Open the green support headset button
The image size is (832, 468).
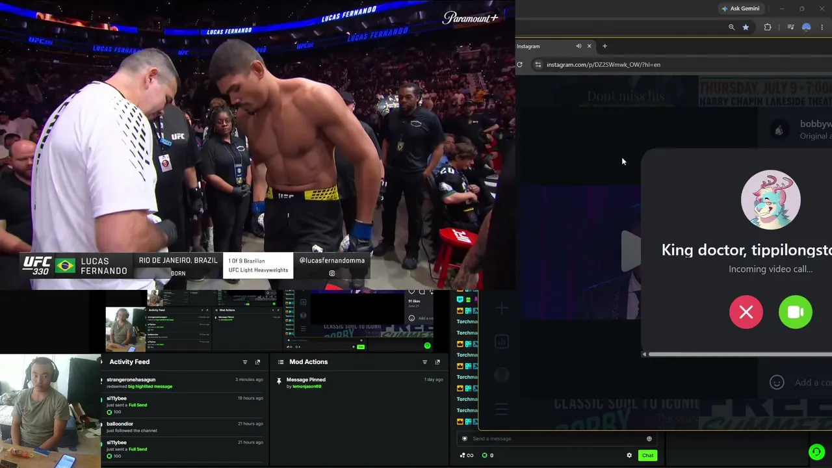point(817,451)
